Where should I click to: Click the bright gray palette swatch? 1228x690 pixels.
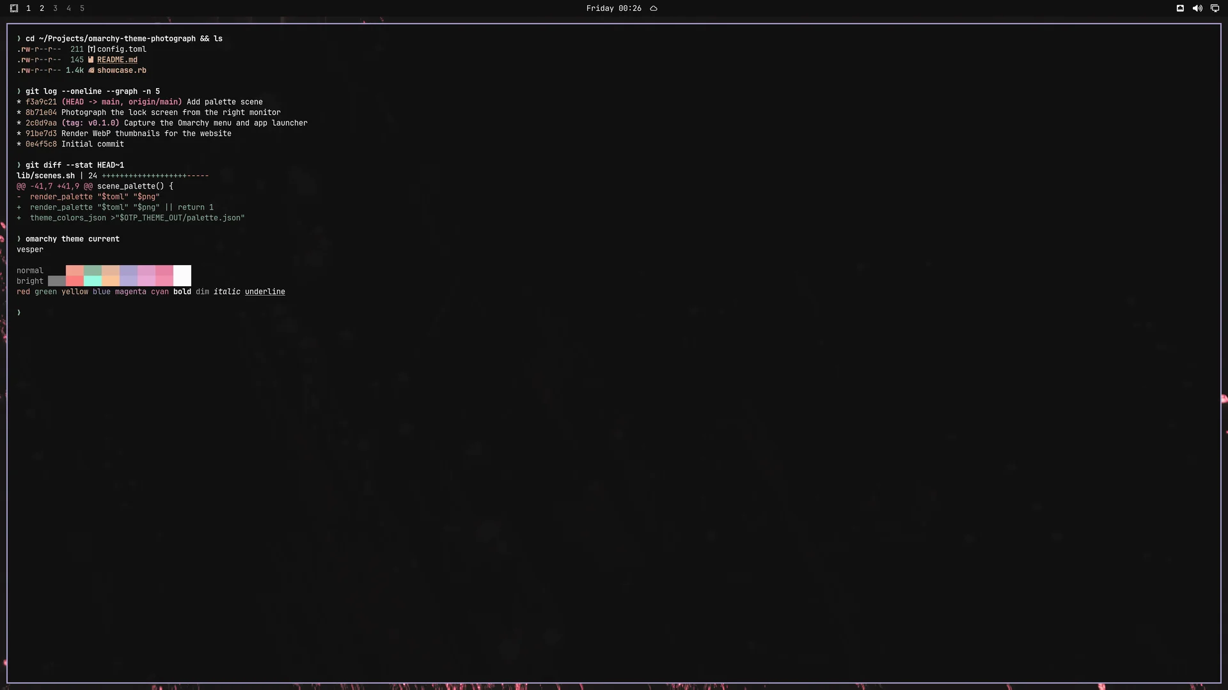(x=56, y=281)
